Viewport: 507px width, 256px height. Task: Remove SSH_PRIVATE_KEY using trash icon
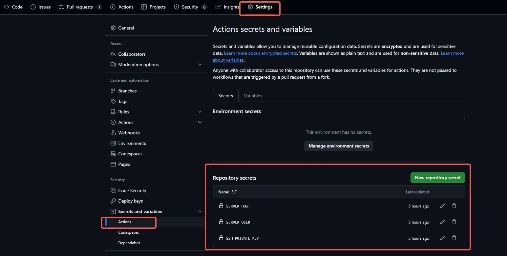pos(454,238)
